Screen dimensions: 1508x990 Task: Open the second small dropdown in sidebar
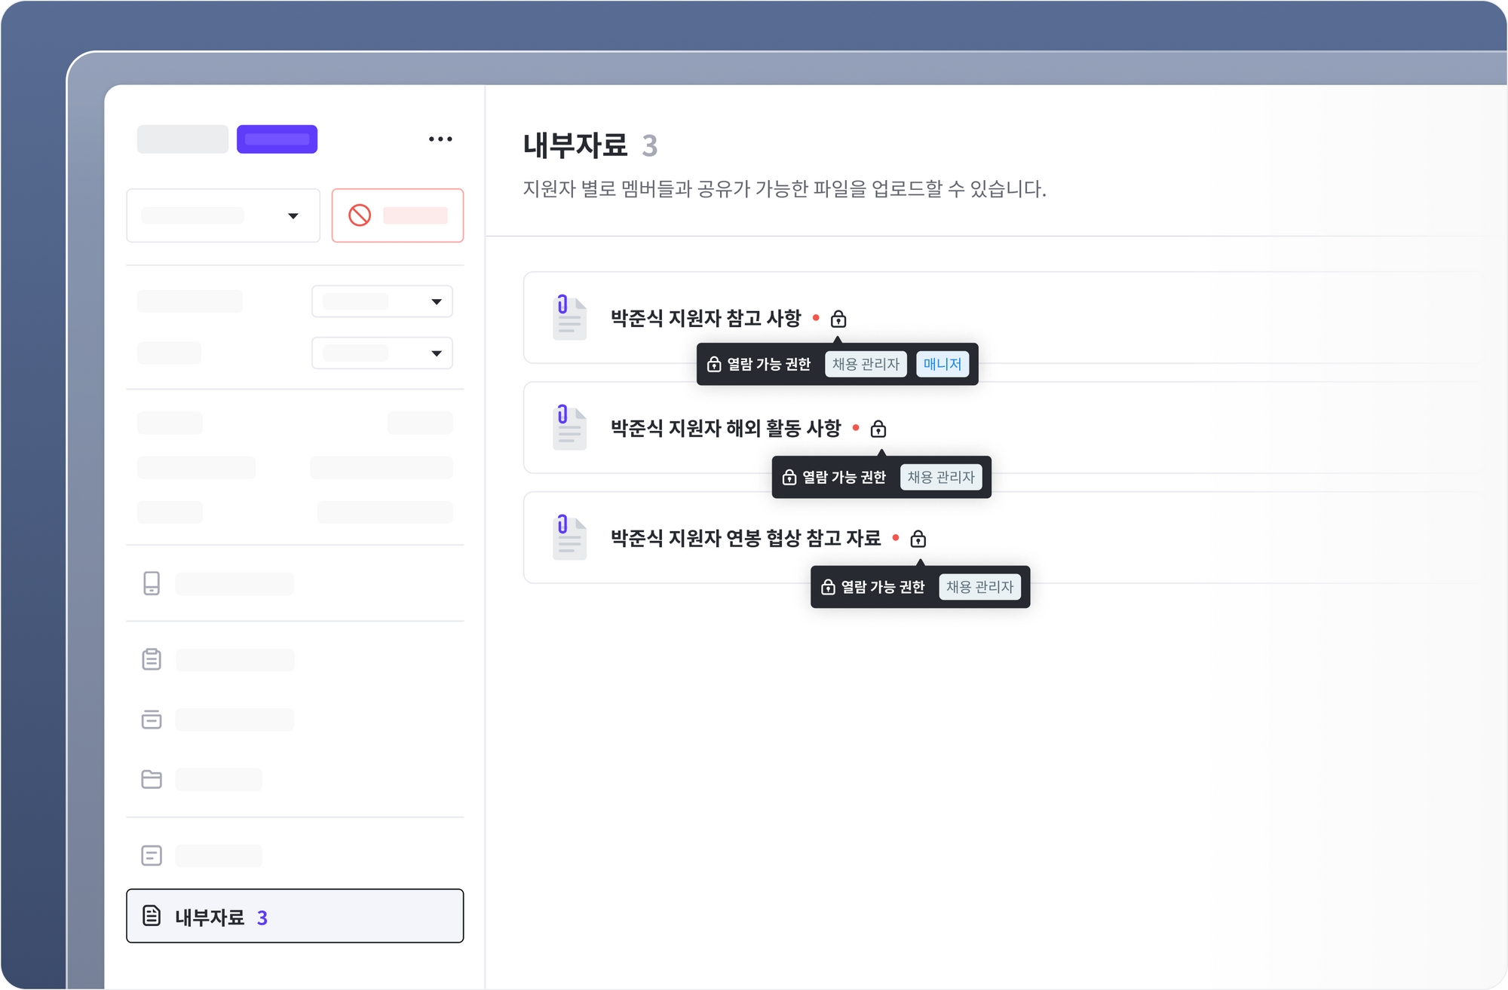[382, 353]
